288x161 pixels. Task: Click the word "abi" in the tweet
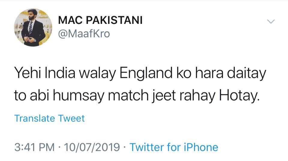click(41, 96)
